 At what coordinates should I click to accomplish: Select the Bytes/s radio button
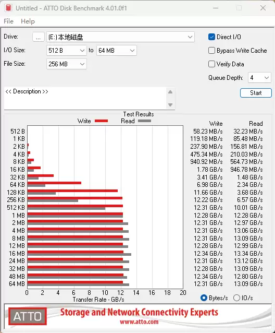(204, 298)
